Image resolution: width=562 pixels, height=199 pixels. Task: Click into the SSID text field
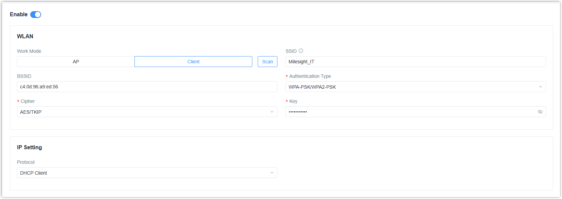(415, 62)
